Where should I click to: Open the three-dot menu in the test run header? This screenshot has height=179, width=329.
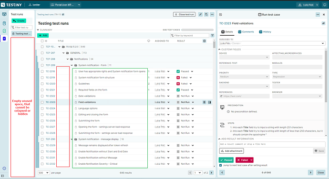coord(212,14)
